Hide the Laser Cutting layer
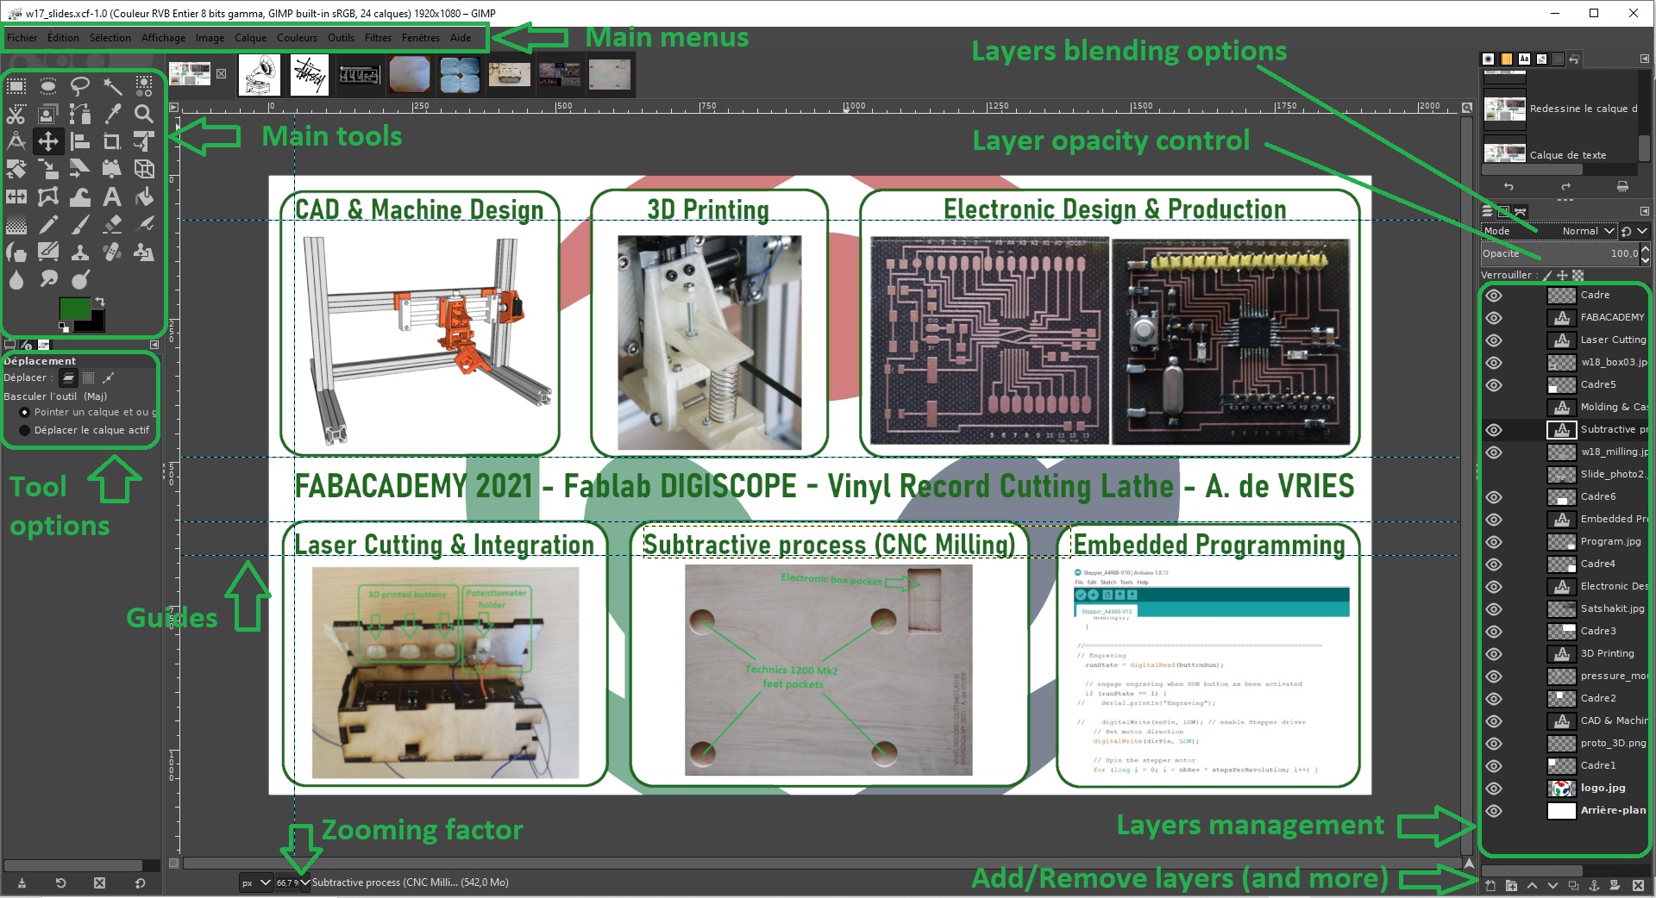The width and height of the screenshot is (1656, 898). click(x=1494, y=340)
